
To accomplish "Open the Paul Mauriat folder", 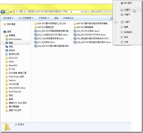I will click(13, 91).
